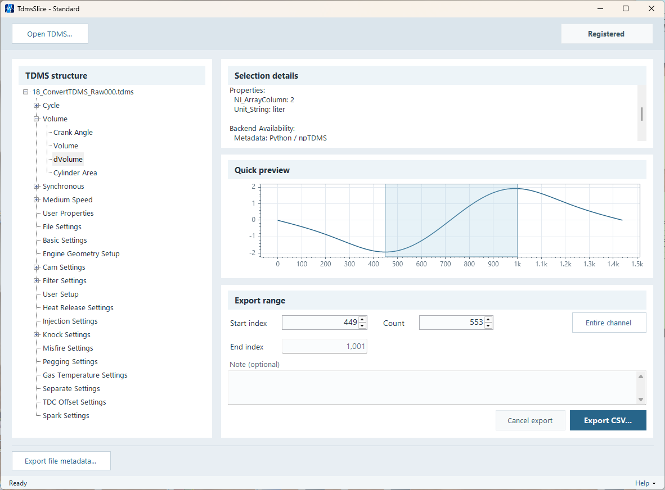Viewport: 665px width, 490px height.
Task: Click the Count input field
Action: coord(452,323)
